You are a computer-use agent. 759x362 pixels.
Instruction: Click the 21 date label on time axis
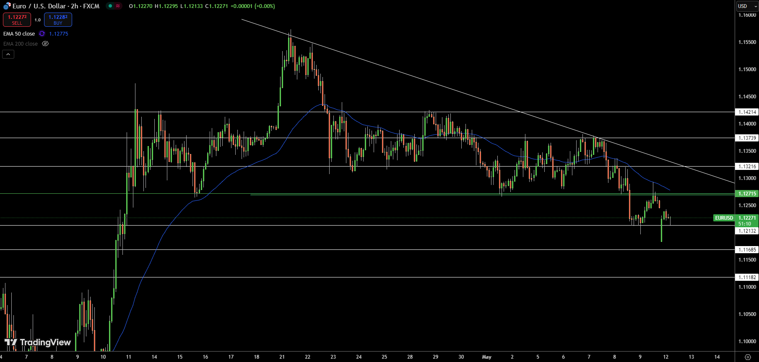[x=282, y=357]
